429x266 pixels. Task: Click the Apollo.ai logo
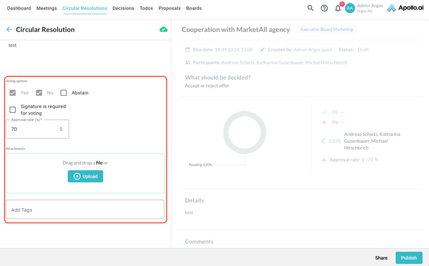(x=405, y=8)
